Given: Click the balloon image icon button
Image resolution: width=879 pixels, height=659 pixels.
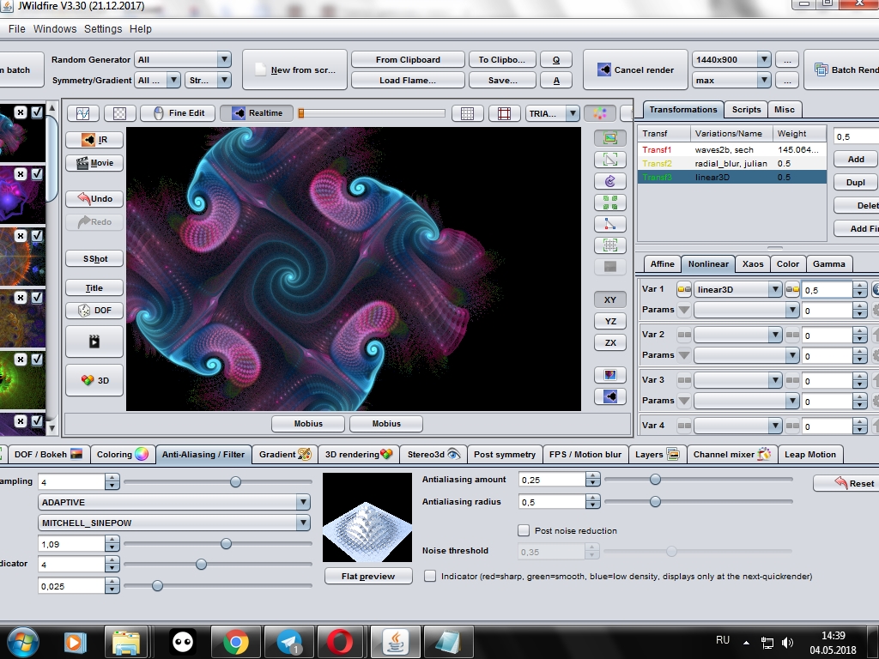Looking at the screenshot, I should [x=610, y=374].
